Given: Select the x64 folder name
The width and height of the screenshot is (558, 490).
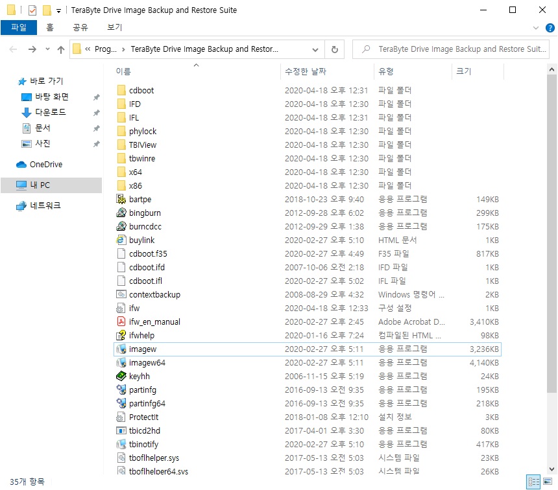Looking at the screenshot, I should click(x=135, y=172).
